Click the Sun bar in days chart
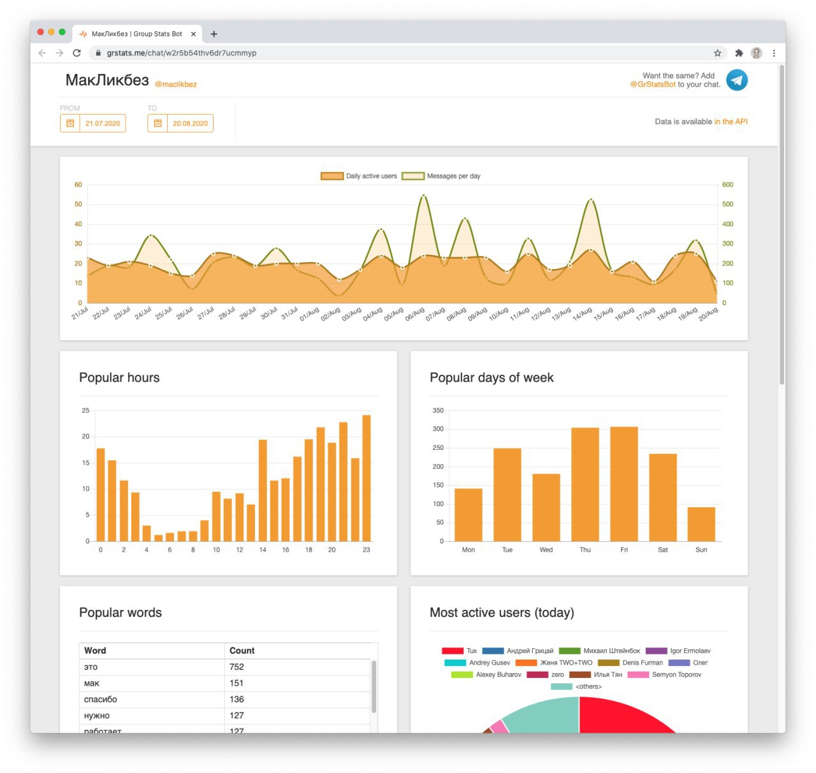This screenshot has width=816, height=773. [x=701, y=524]
